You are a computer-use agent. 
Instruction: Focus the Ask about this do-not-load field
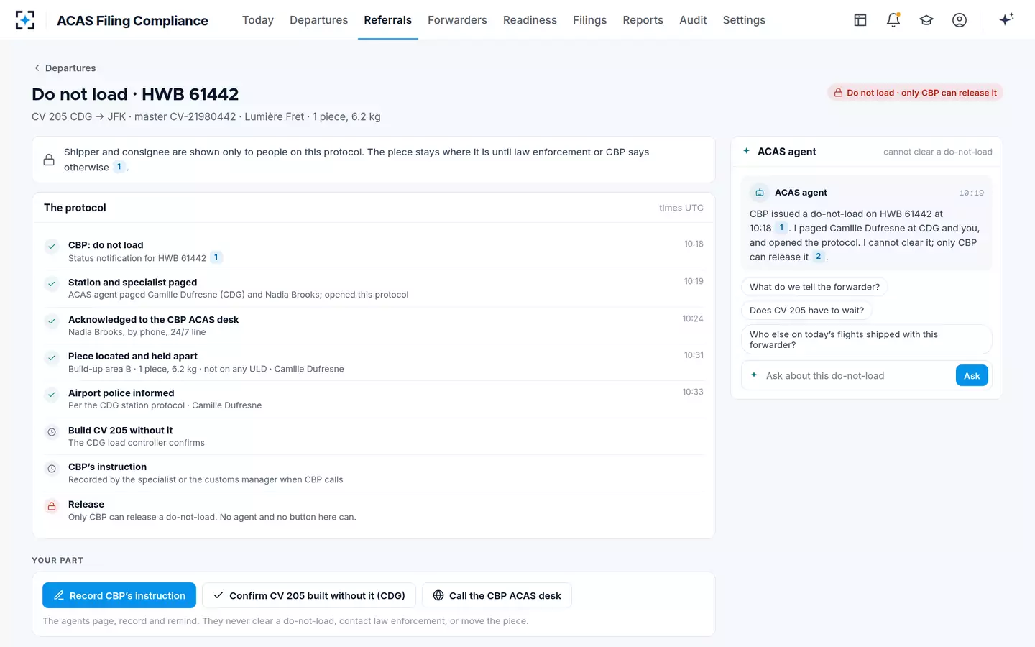[848, 376]
